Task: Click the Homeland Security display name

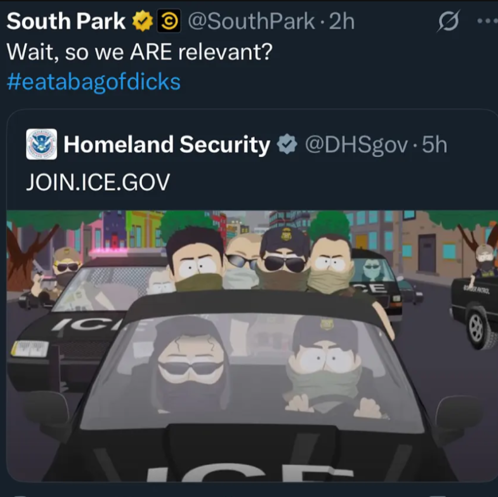Action: click(x=167, y=144)
